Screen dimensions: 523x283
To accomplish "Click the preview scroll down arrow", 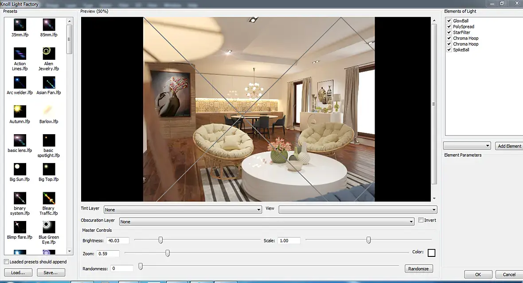I will pos(434,198).
